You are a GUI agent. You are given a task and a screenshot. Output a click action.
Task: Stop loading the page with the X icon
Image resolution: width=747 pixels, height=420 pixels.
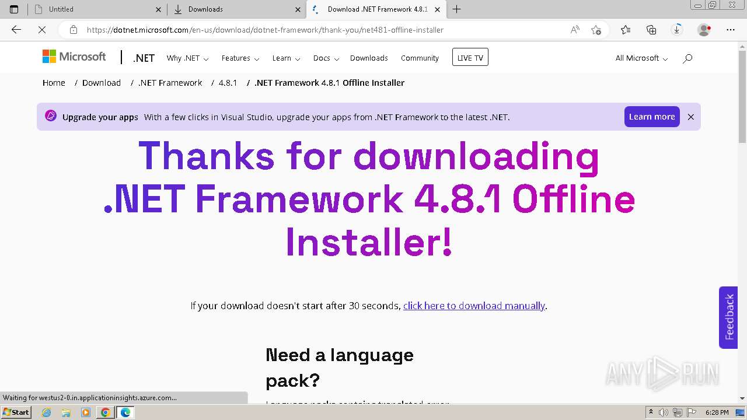42,30
